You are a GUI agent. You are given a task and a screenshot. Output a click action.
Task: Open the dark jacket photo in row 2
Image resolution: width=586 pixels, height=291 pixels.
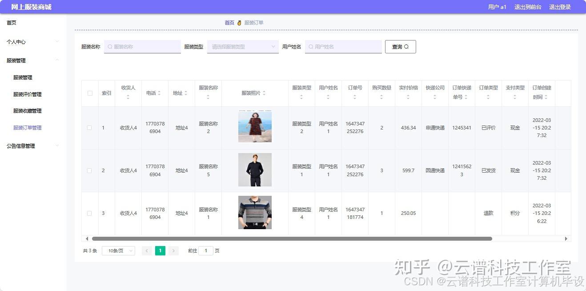coord(255,170)
